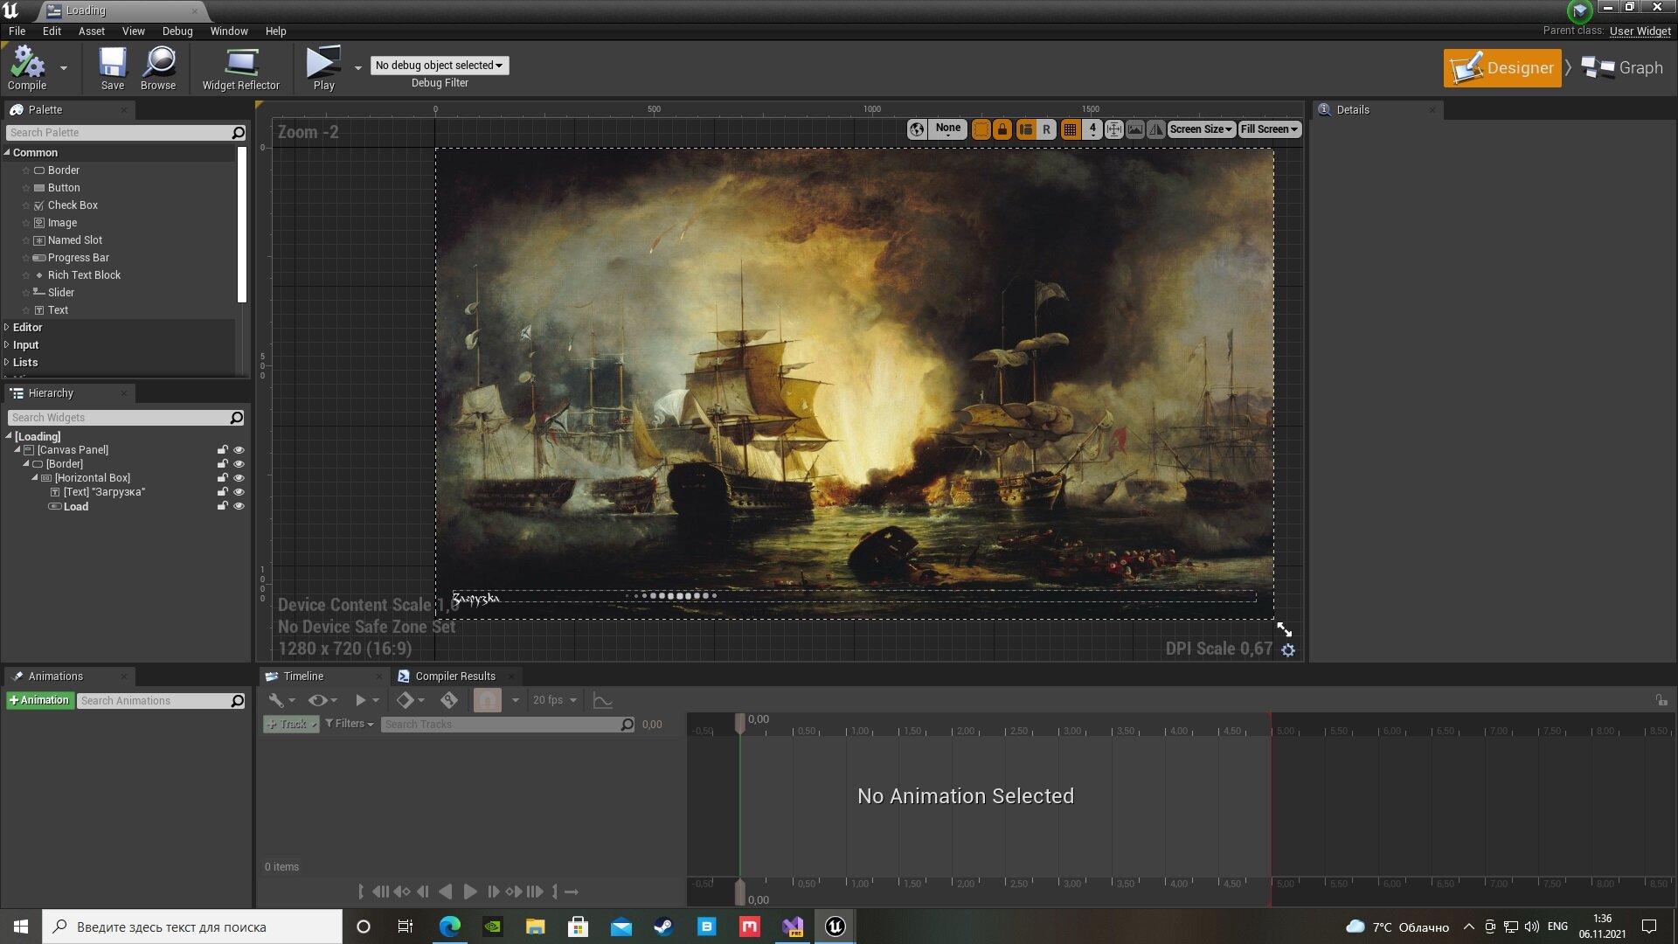
Task: Start Play in editor
Action: tap(323, 68)
